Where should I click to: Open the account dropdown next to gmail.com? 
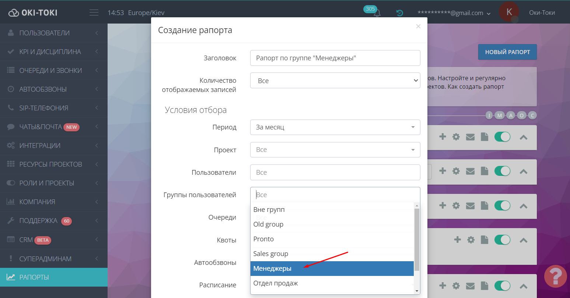489,13
